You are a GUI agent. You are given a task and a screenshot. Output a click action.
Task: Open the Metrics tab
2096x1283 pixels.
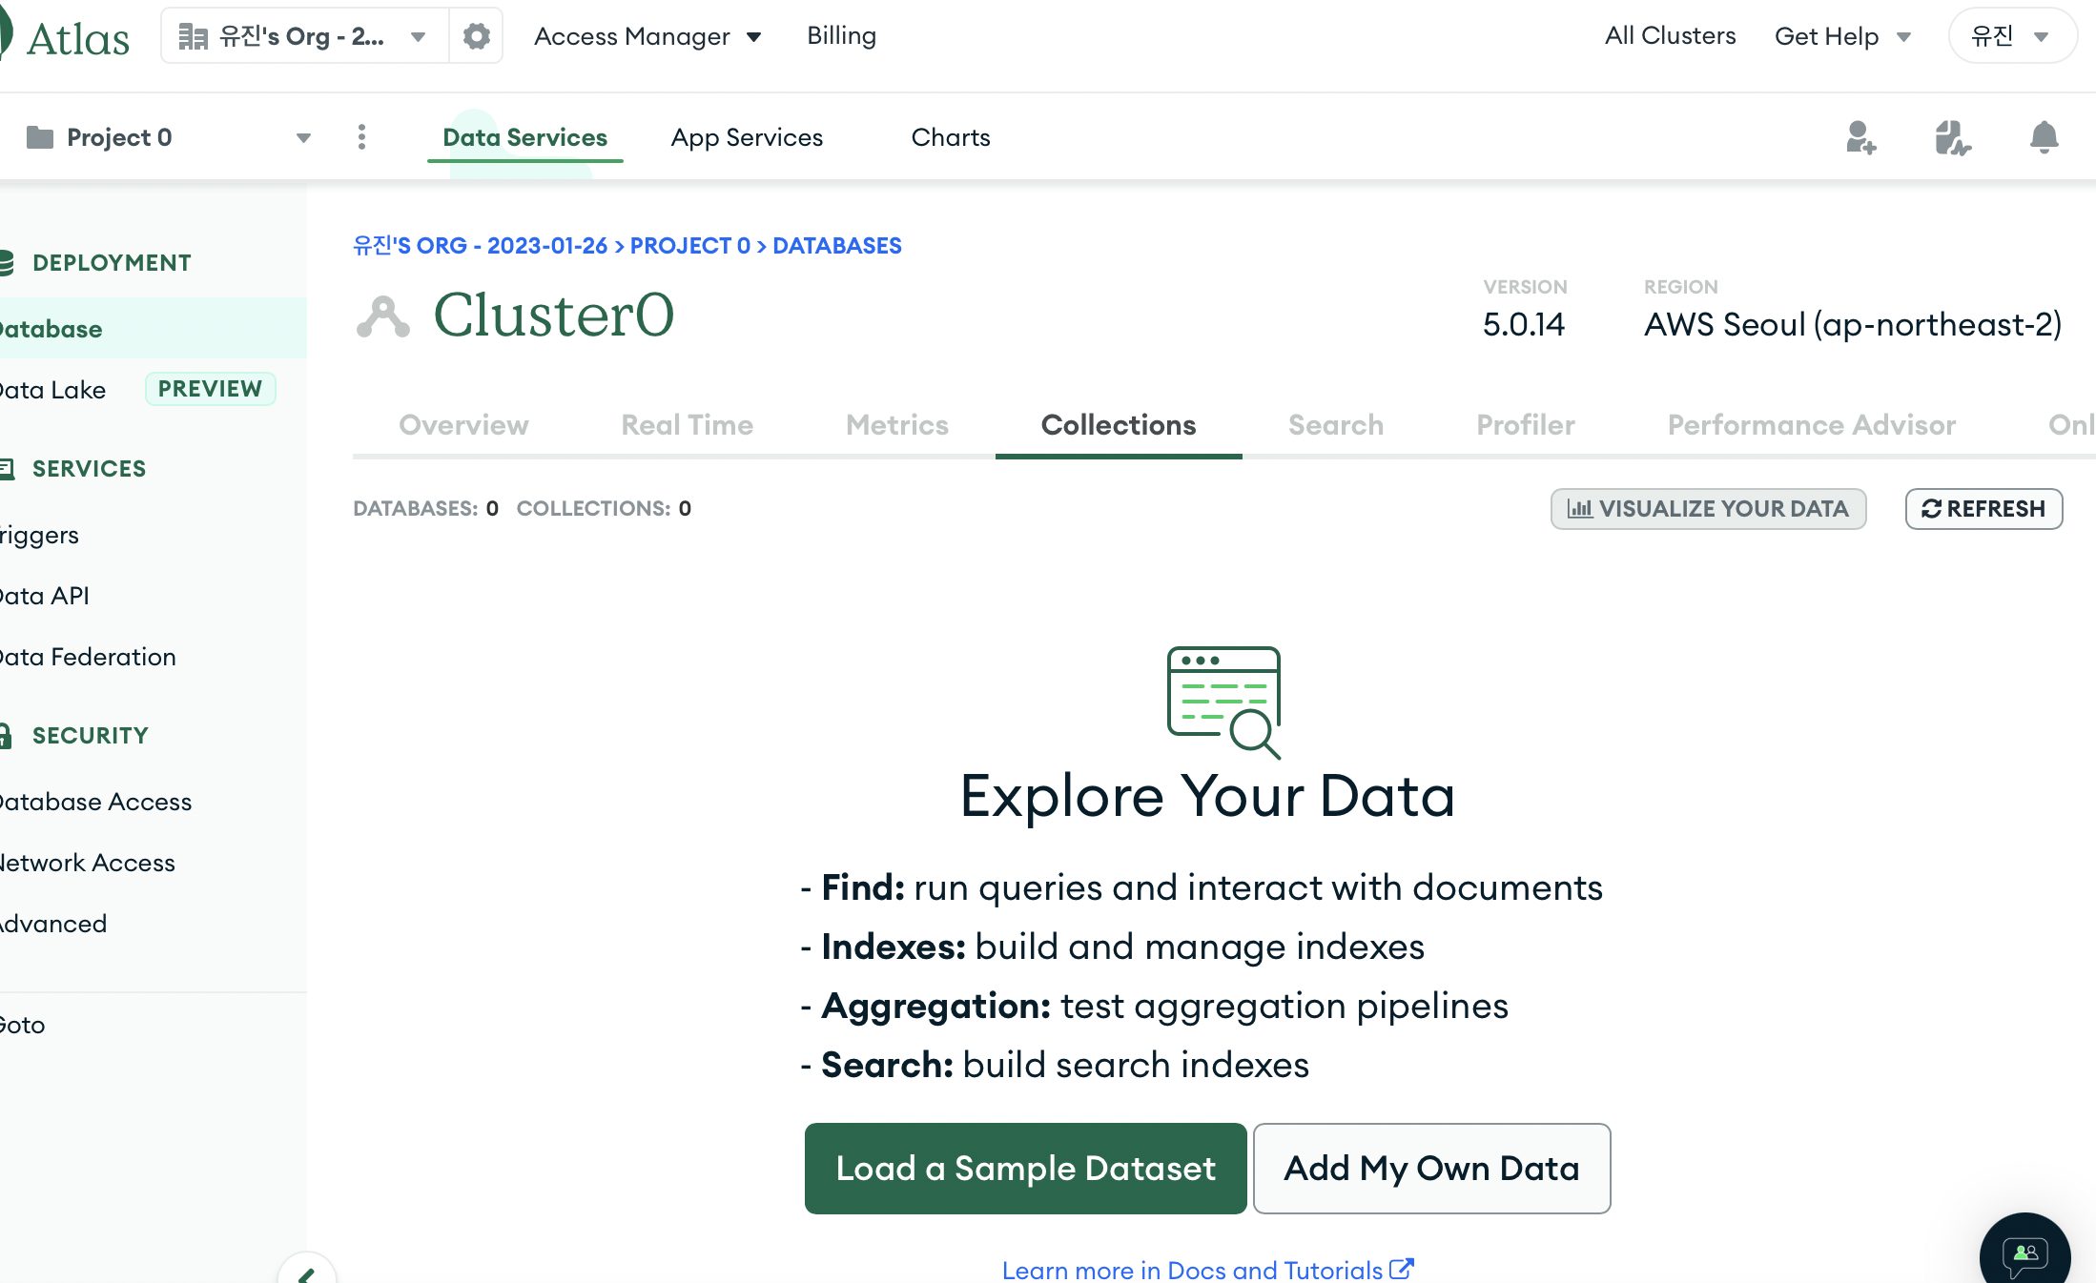(896, 425)
